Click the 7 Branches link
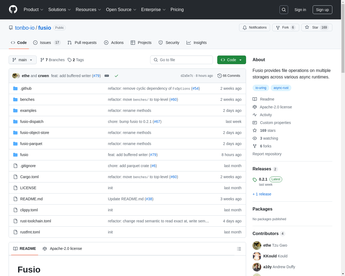 coord(53,60)
